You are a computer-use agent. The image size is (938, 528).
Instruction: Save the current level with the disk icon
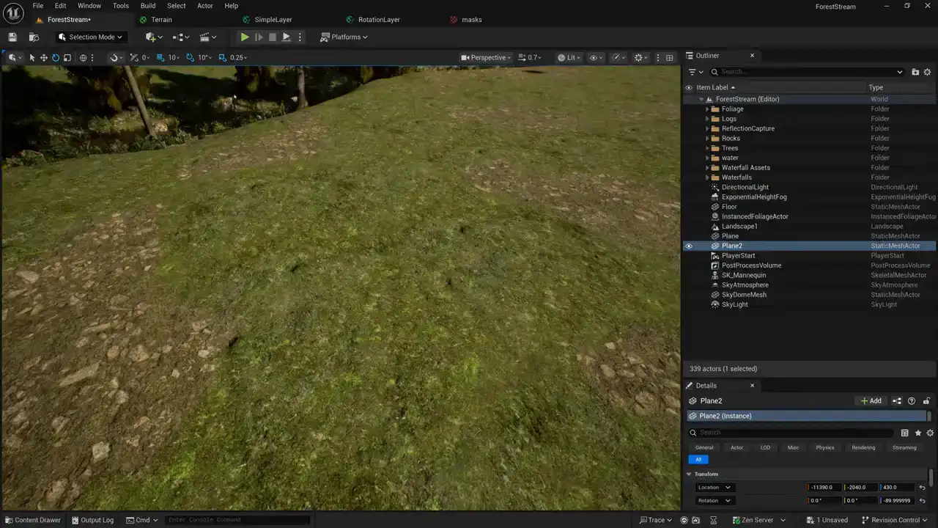click(12, 37)
